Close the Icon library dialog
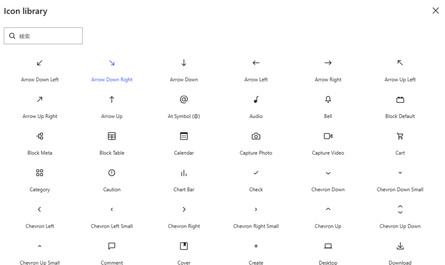 pos(435,11)
